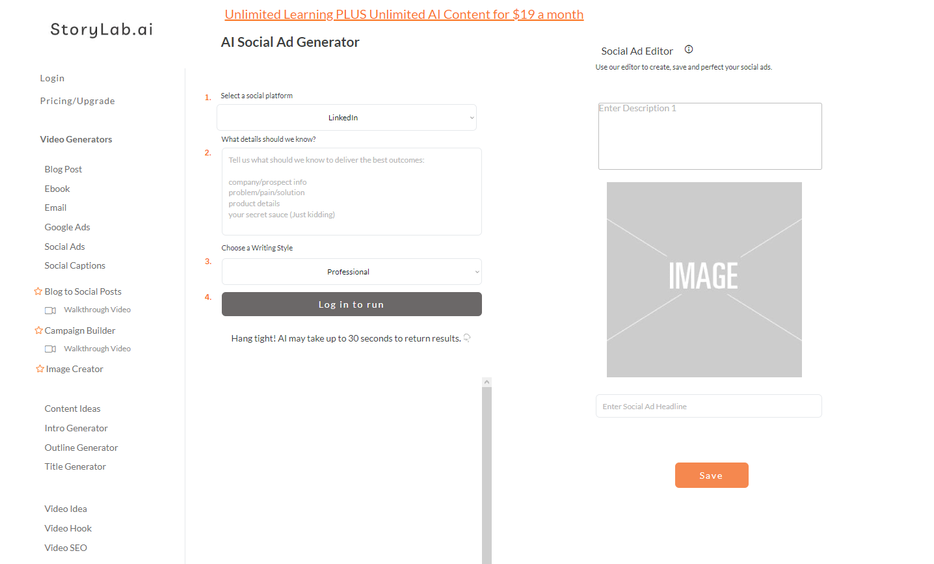Viewport: 934px width, 564px height.
Task: Click the scroll up arrow on results scrollbar
Action: point(487,383)
